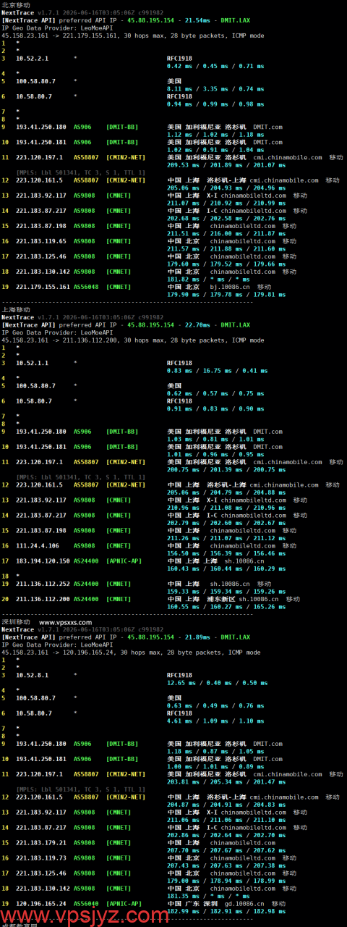
Task: Click hop address '211.136.112.252'
Action: click(x=43, y=583)
